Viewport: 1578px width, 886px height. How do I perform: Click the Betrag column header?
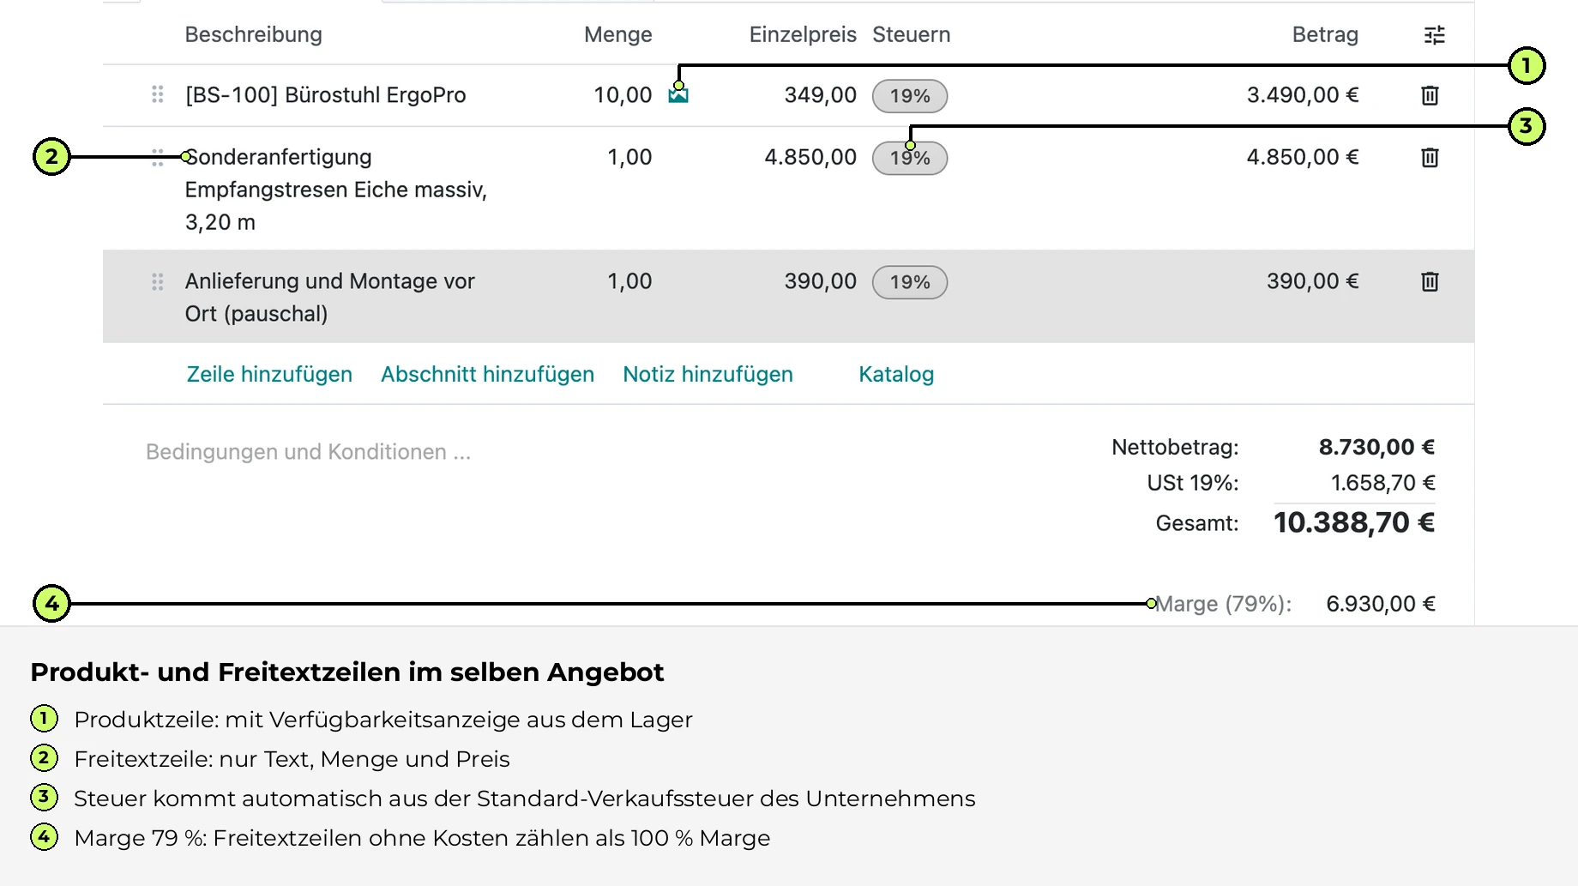pos(1325,34)
